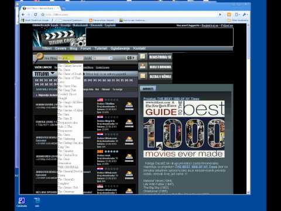Click the Macedonian flag icon
This screenshot has height=211, width=281.
[x=100, y=152]
